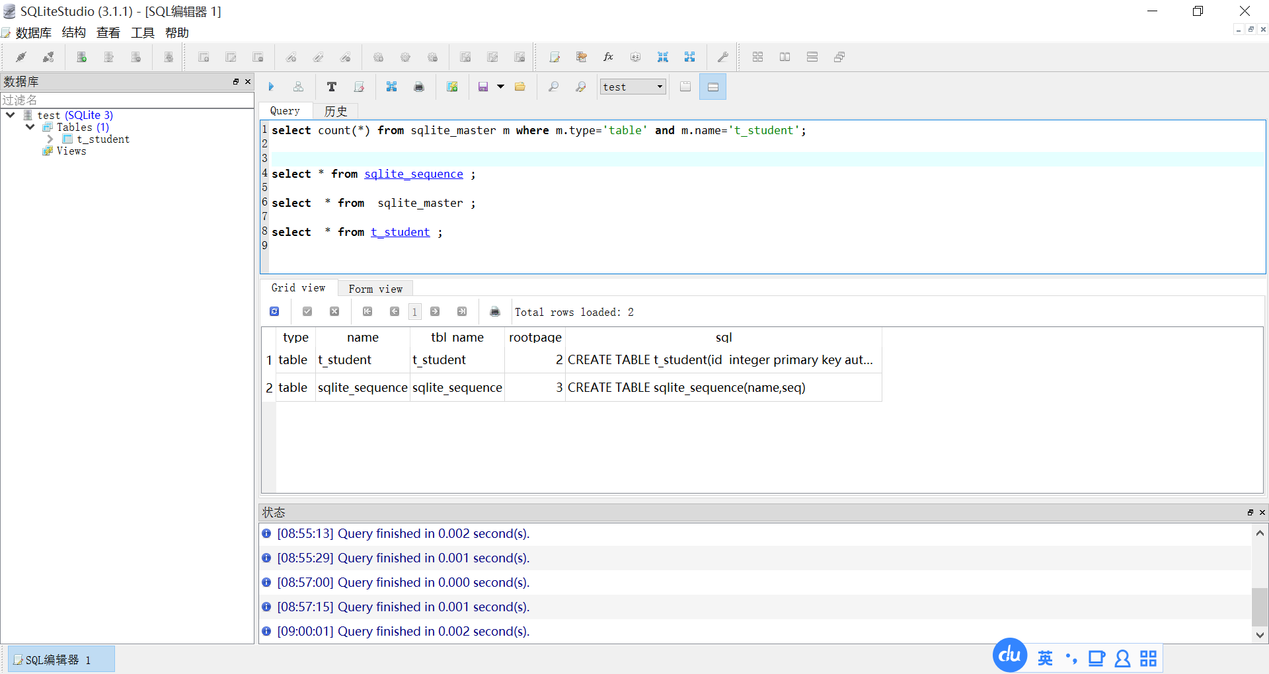1269x674 pixels.
Task: Open the save options dropdown arrow
Action: click(500, 87)
